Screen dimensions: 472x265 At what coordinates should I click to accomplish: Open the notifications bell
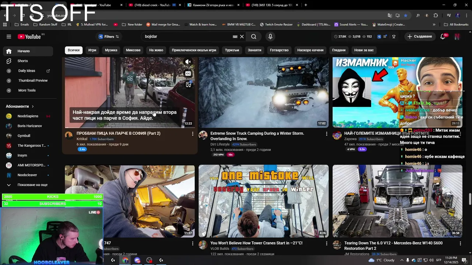coord(443,36)
